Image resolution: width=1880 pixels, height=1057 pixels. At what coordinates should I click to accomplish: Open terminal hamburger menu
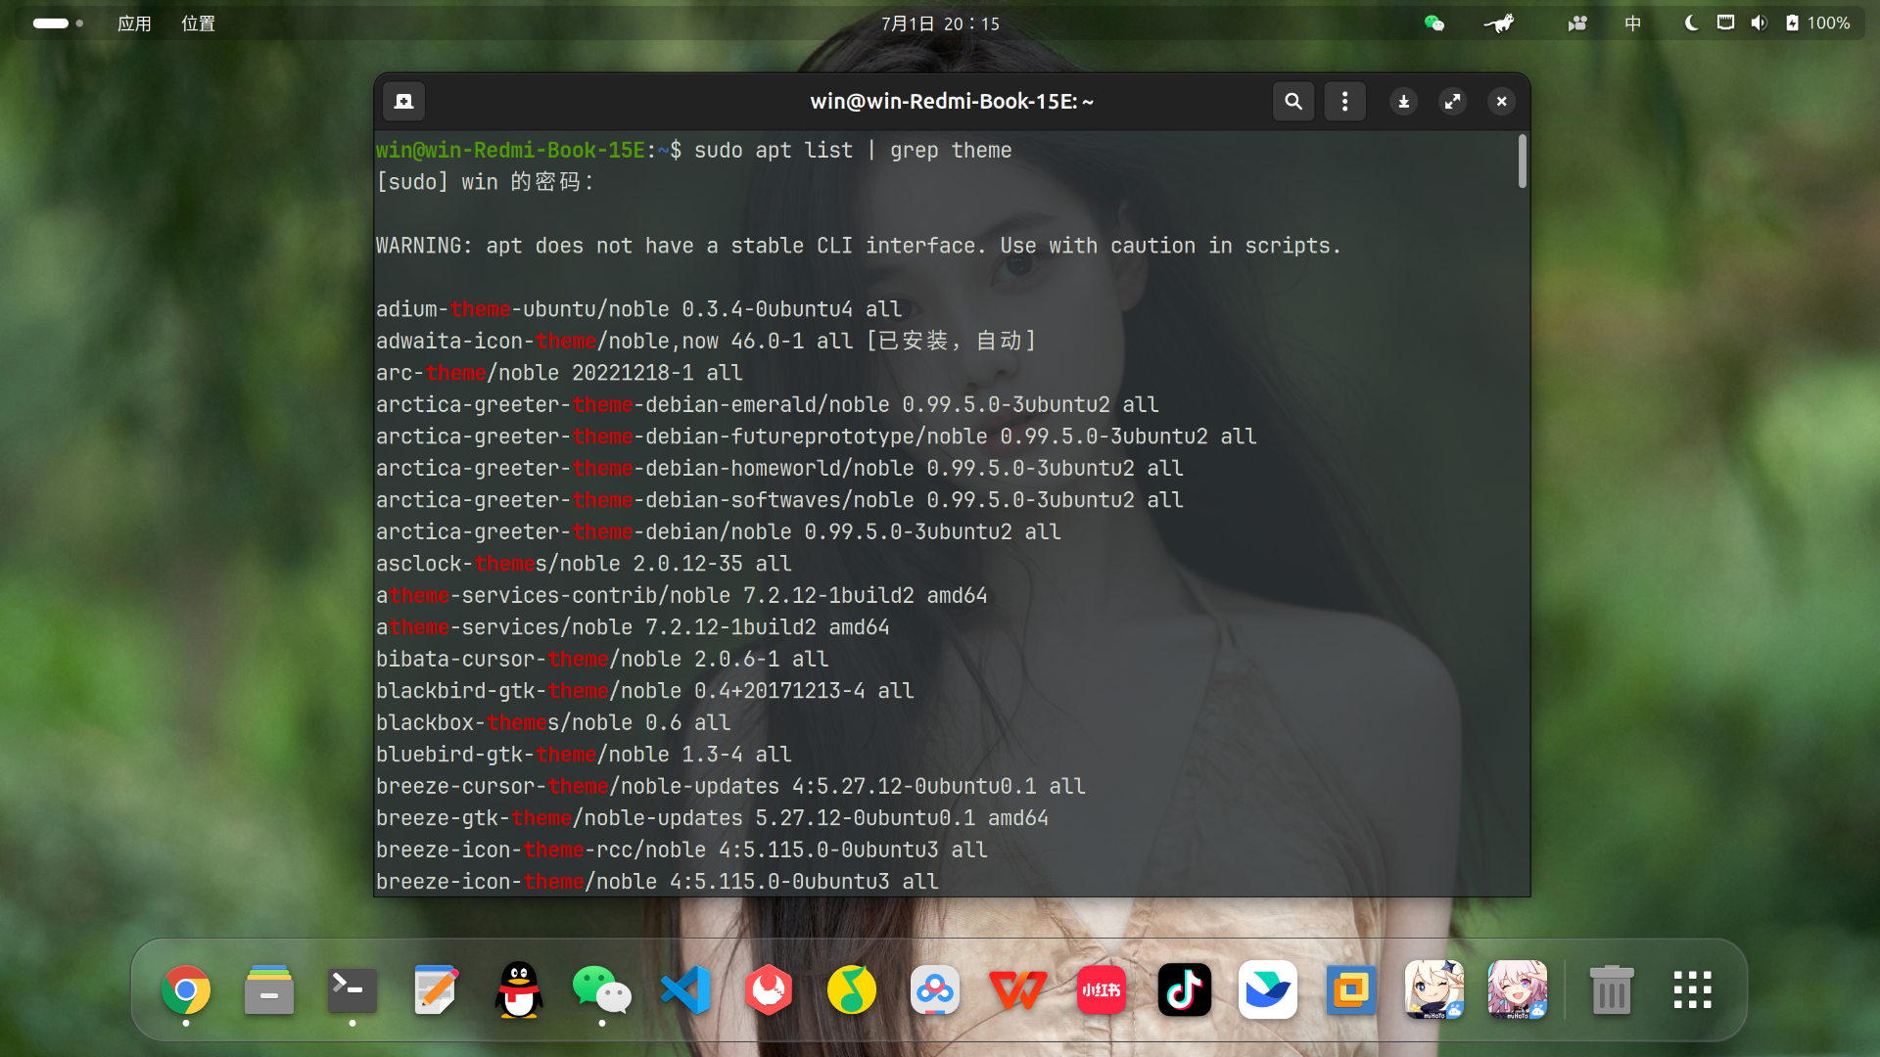[1344, 101]
